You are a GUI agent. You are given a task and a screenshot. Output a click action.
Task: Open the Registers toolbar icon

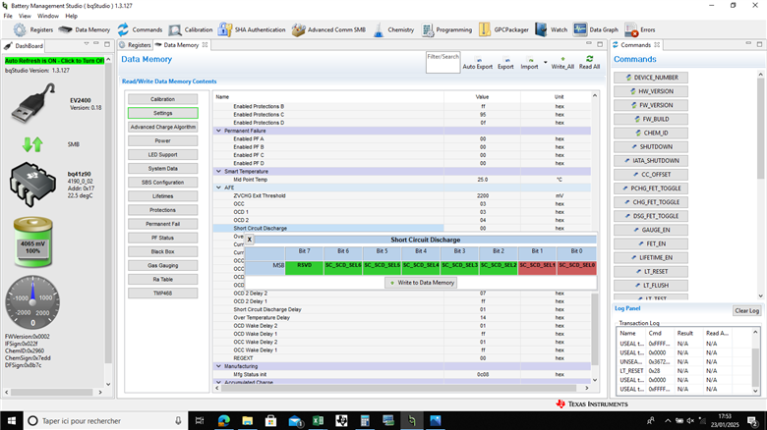coord(20,29)
